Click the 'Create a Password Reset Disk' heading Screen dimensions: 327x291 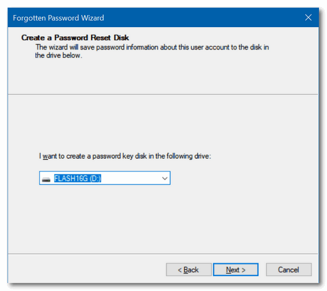click(x=75, y=38)
